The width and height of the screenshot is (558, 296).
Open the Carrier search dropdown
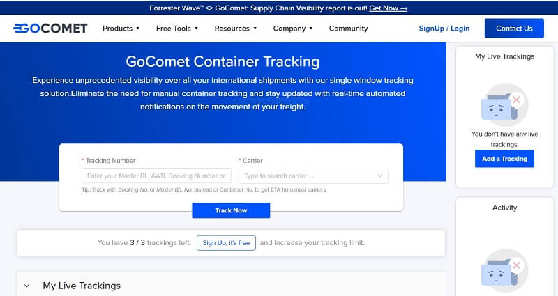click(x=313, y=176)
